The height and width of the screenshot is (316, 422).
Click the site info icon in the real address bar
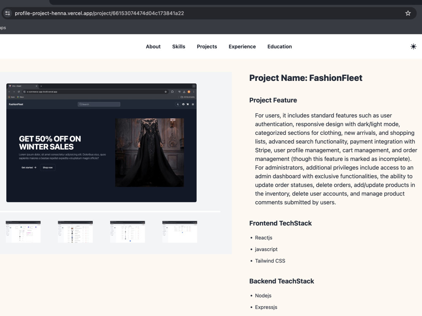coord(8,13)
